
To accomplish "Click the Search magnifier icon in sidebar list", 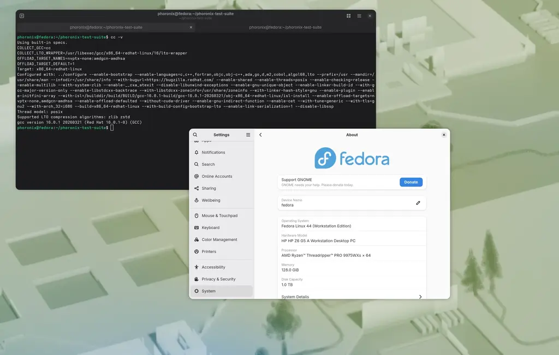I will [197, 164].
